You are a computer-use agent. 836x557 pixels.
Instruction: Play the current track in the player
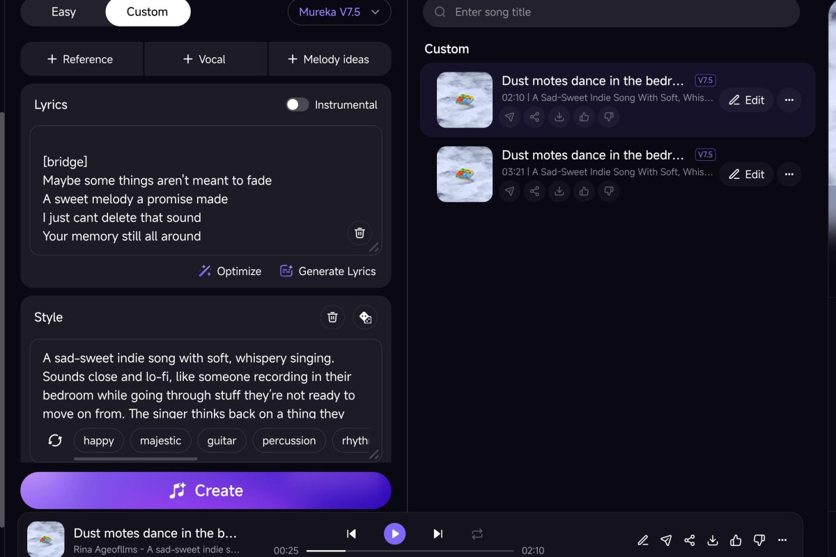(395, 533)
